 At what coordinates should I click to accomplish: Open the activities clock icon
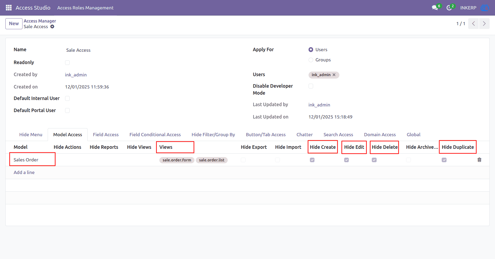tap(449, 8)
